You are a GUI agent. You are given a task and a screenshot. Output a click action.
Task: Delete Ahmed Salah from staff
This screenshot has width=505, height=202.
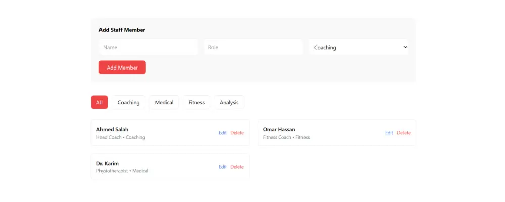(x=237, y=133)
